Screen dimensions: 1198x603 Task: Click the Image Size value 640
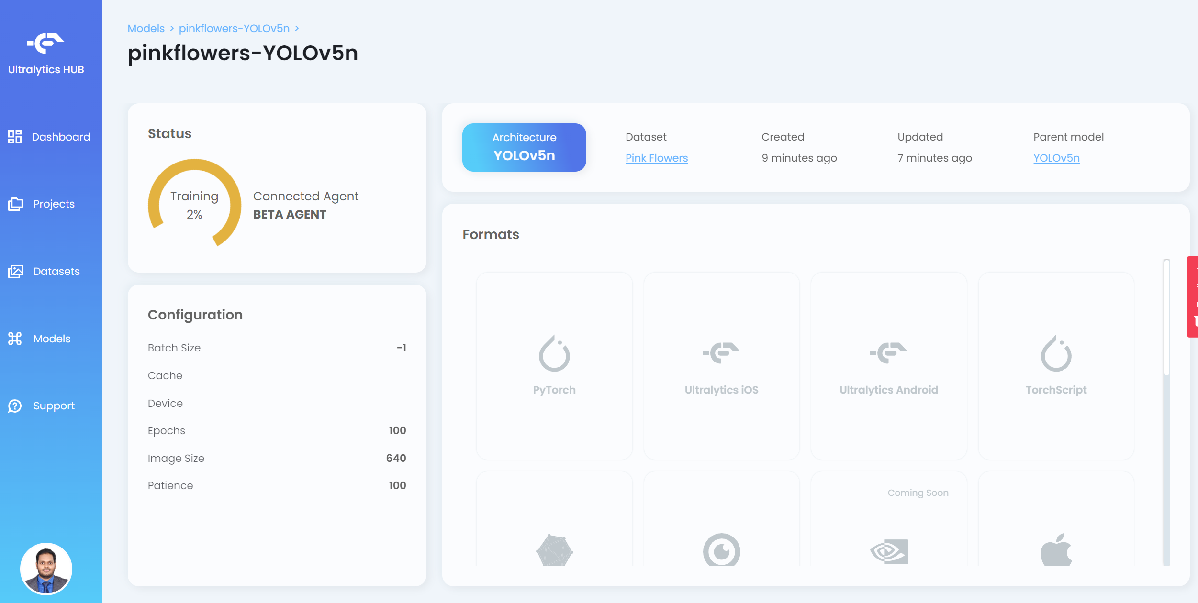pyautogui.click(x=396, y=458)
